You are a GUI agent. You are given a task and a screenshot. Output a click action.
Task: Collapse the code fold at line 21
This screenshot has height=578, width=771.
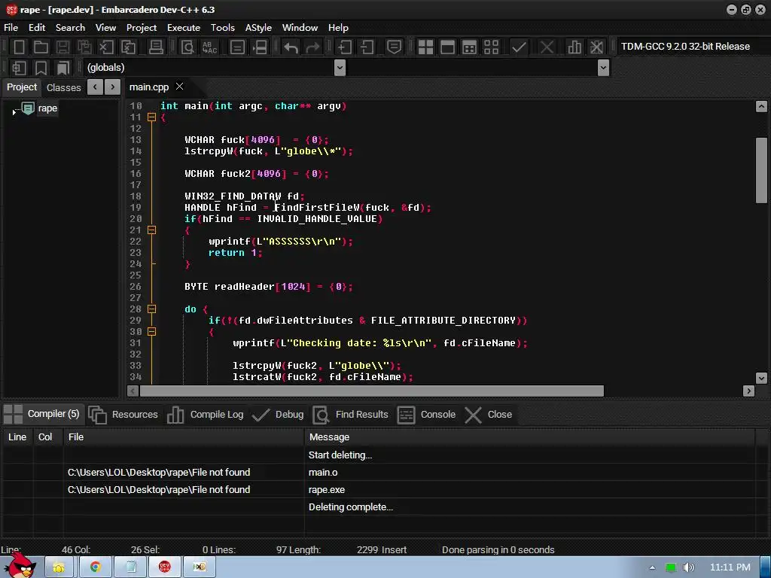coord(152,230)
